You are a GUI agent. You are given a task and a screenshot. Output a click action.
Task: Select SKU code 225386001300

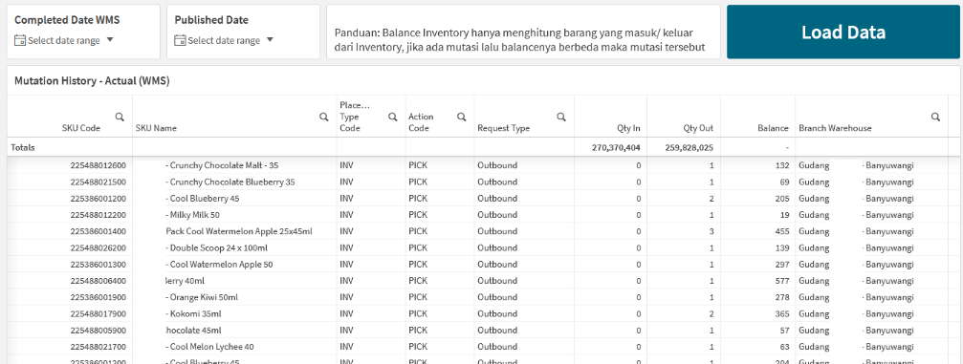pyautogui.click(x=98, y=265)
